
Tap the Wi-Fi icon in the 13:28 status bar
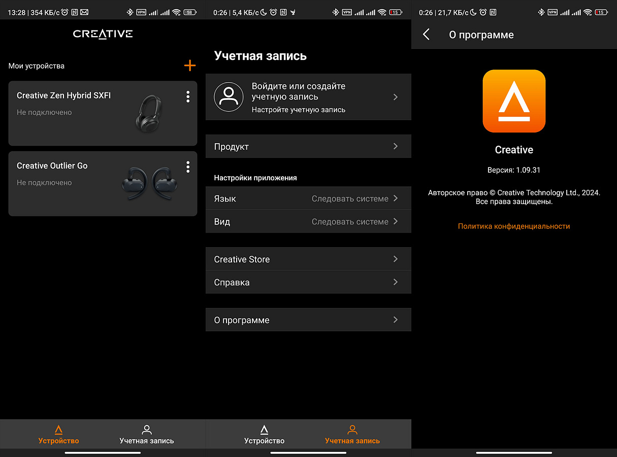[x=176, y=12]
